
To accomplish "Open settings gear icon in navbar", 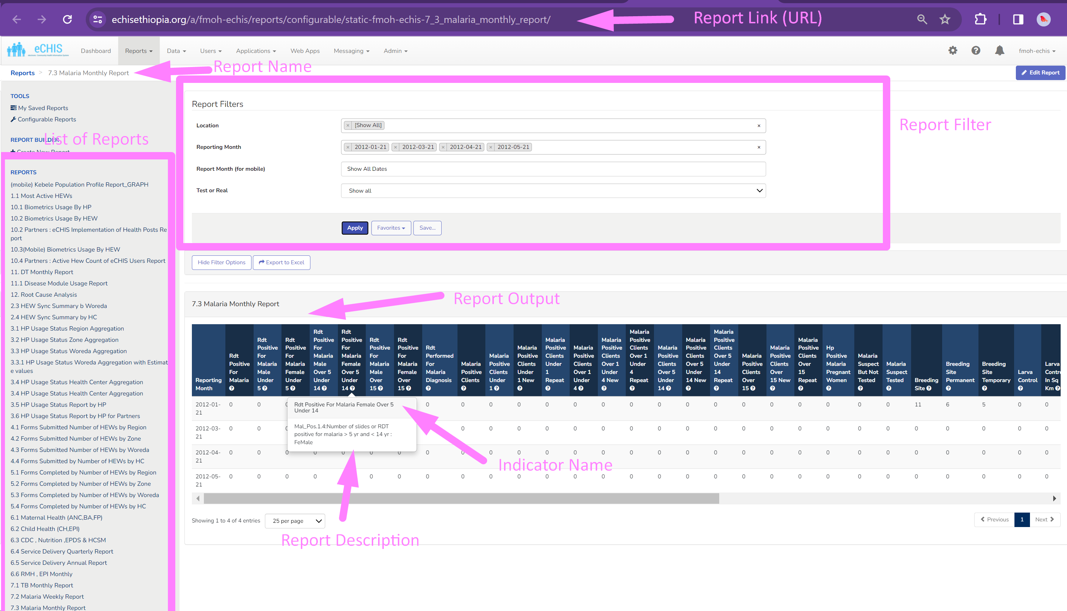I will 953,50.
